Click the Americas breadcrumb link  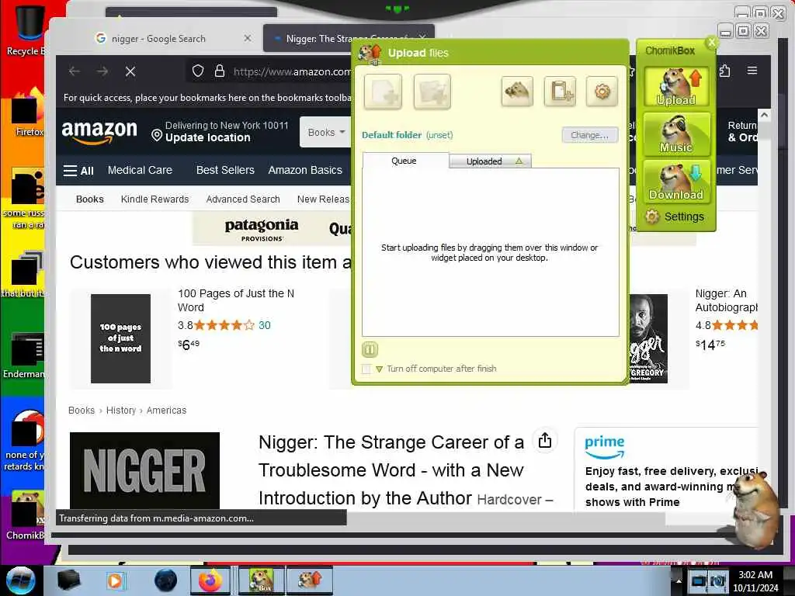point(166,411)
